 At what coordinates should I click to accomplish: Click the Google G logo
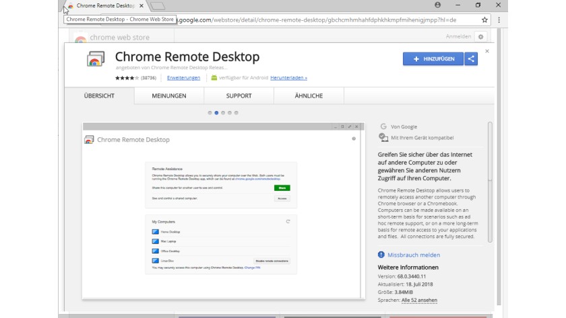pyautogui.click(x=383, y=126)
